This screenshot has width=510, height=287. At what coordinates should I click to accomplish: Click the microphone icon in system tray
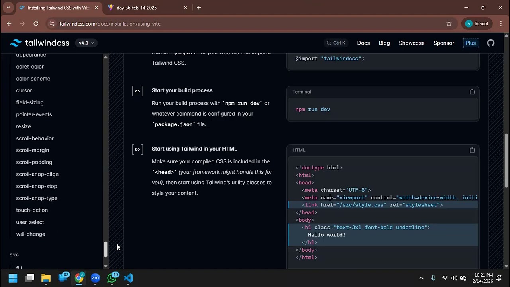pos(433,278)
